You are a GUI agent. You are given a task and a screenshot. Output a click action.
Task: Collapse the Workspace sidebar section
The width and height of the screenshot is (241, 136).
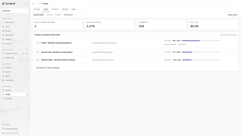pyautogui.click(x=27, y=19)
